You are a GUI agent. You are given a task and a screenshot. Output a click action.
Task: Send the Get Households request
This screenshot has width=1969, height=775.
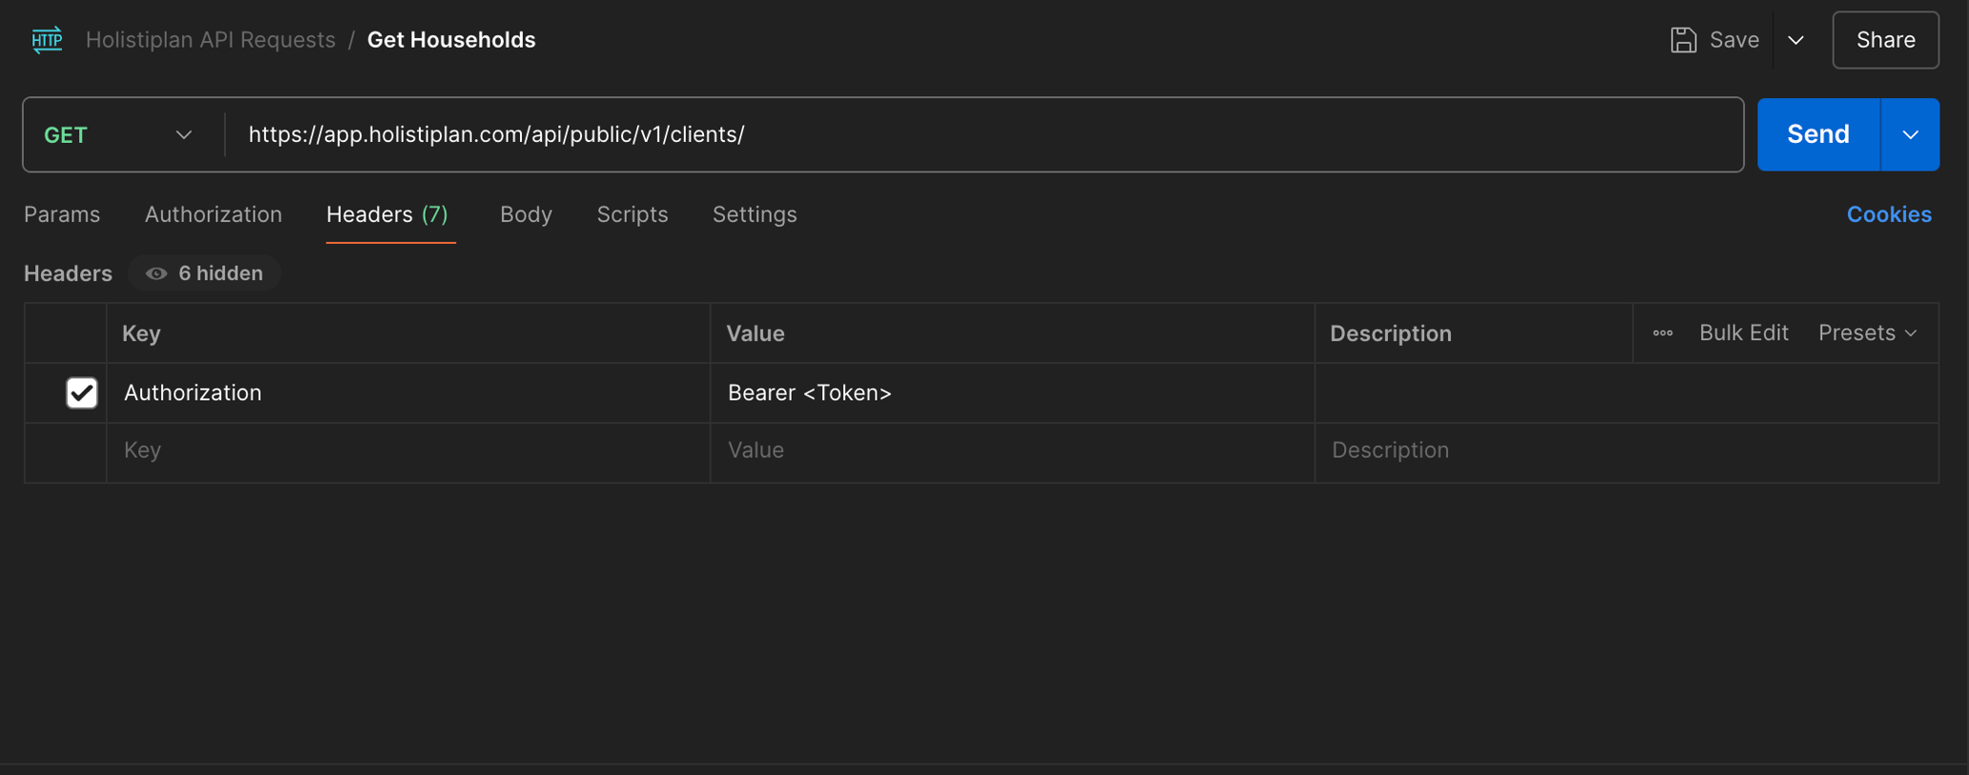point(1816,134)
